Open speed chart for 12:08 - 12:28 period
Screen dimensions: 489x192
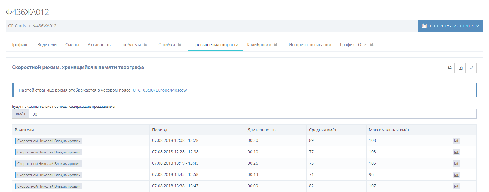click(x=456, y=141)
